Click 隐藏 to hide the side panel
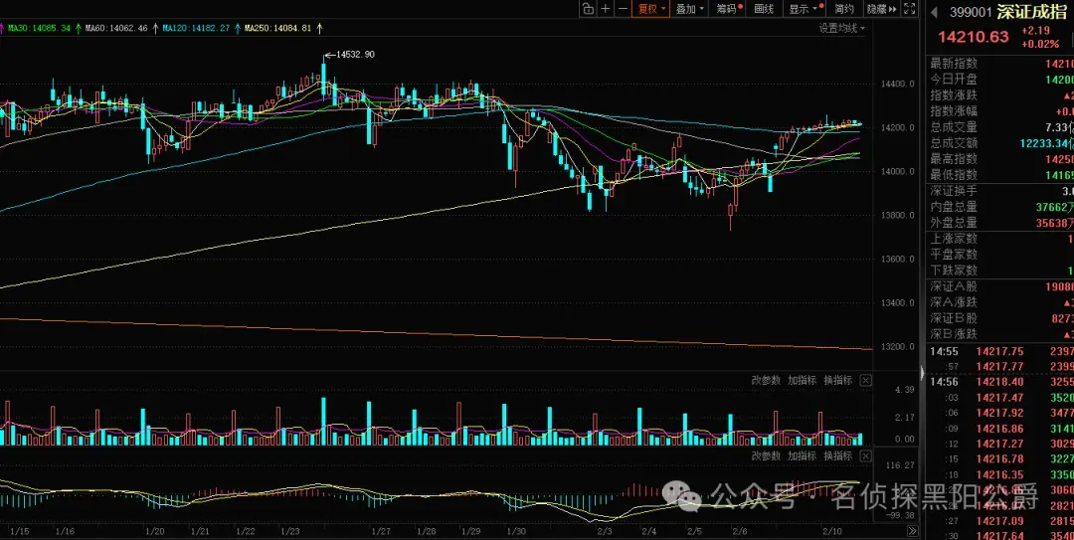Screen dimensions: 1074x540 coord(881,8)
